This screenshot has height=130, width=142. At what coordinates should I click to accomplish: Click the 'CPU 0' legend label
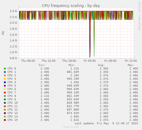coord(12,69)
